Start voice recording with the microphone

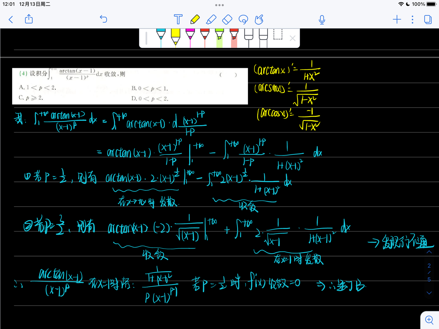pos(321,19)
